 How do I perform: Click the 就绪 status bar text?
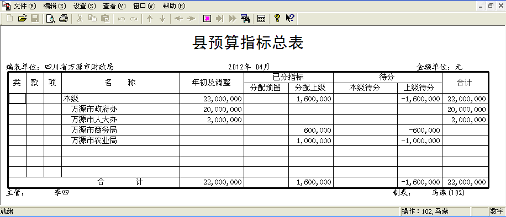[x=7, y=211]
